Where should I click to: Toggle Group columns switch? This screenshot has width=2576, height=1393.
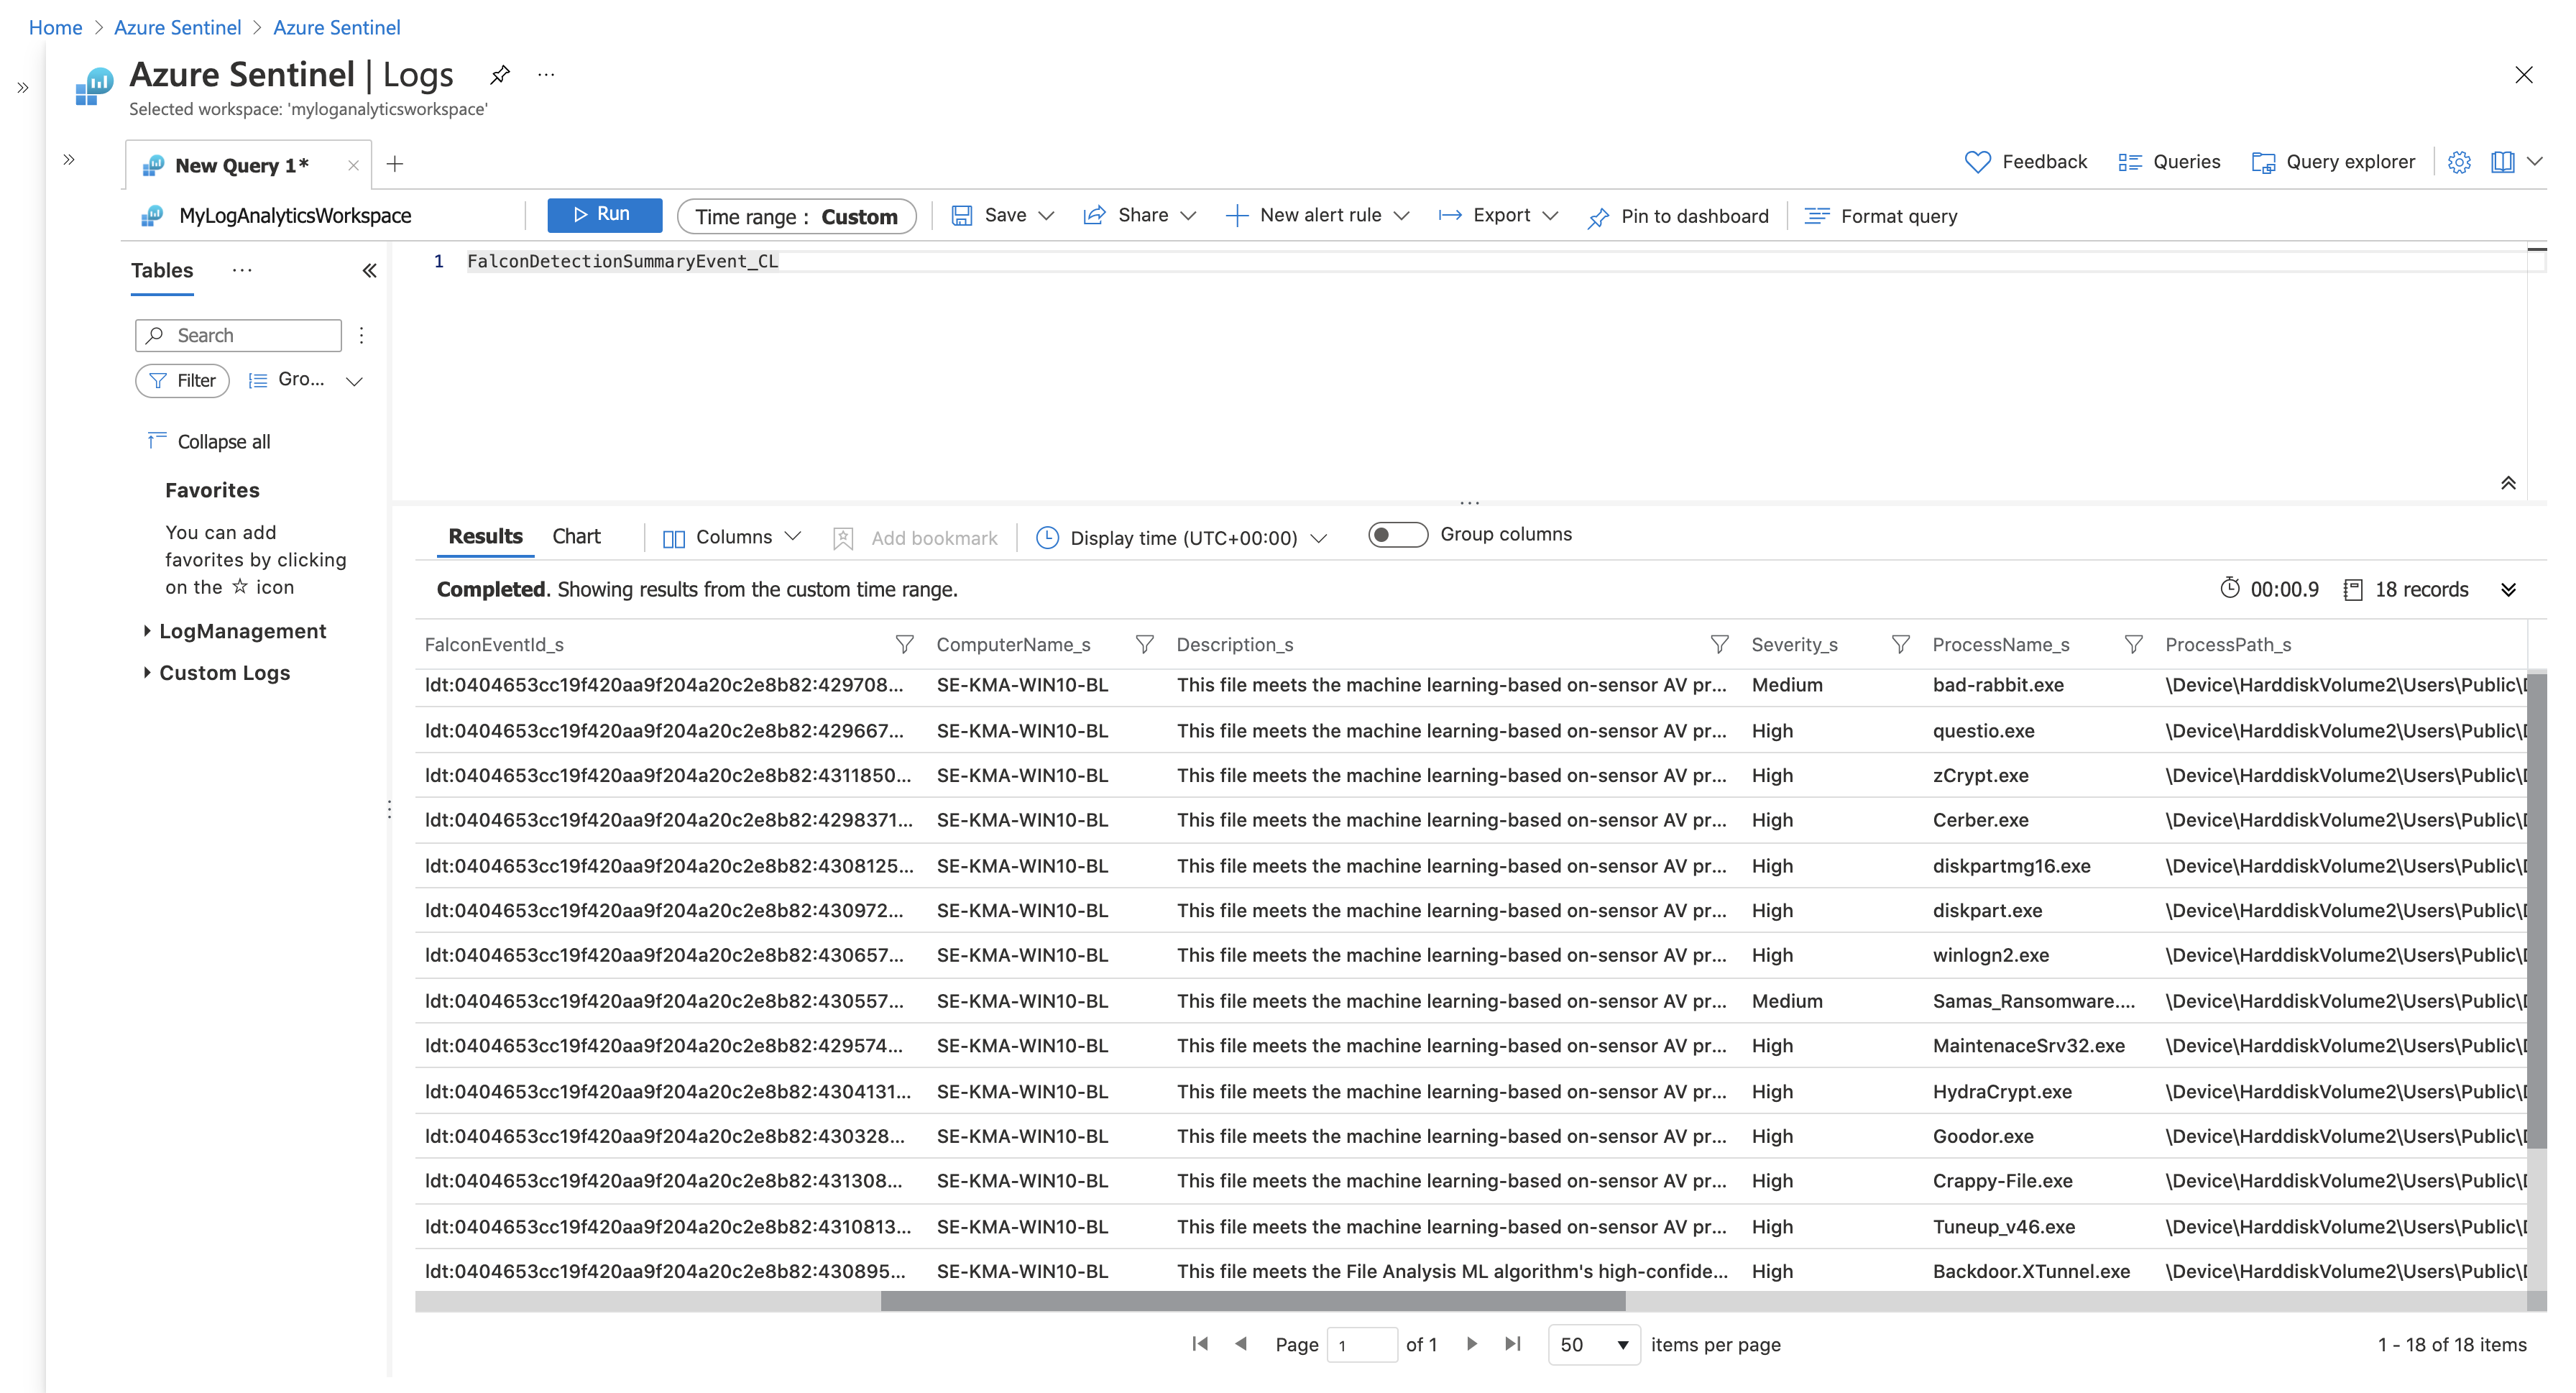pos(1397,535)
